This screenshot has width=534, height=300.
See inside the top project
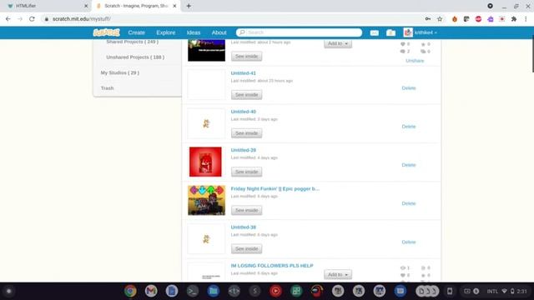tap(247, 56)
